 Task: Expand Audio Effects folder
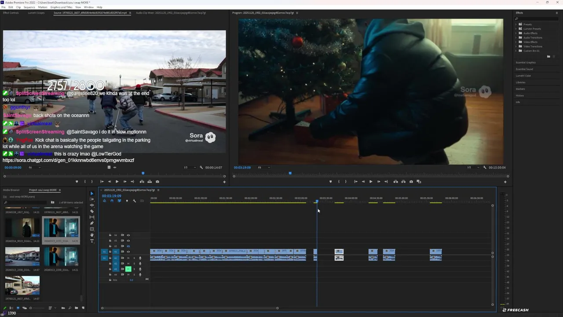516,33
